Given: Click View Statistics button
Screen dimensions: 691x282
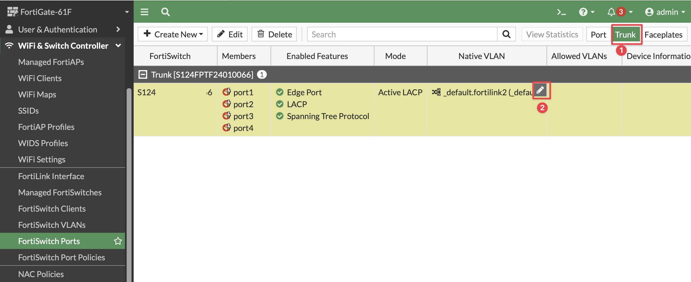Looking at the screenshot, I should [x=552, y=34].
